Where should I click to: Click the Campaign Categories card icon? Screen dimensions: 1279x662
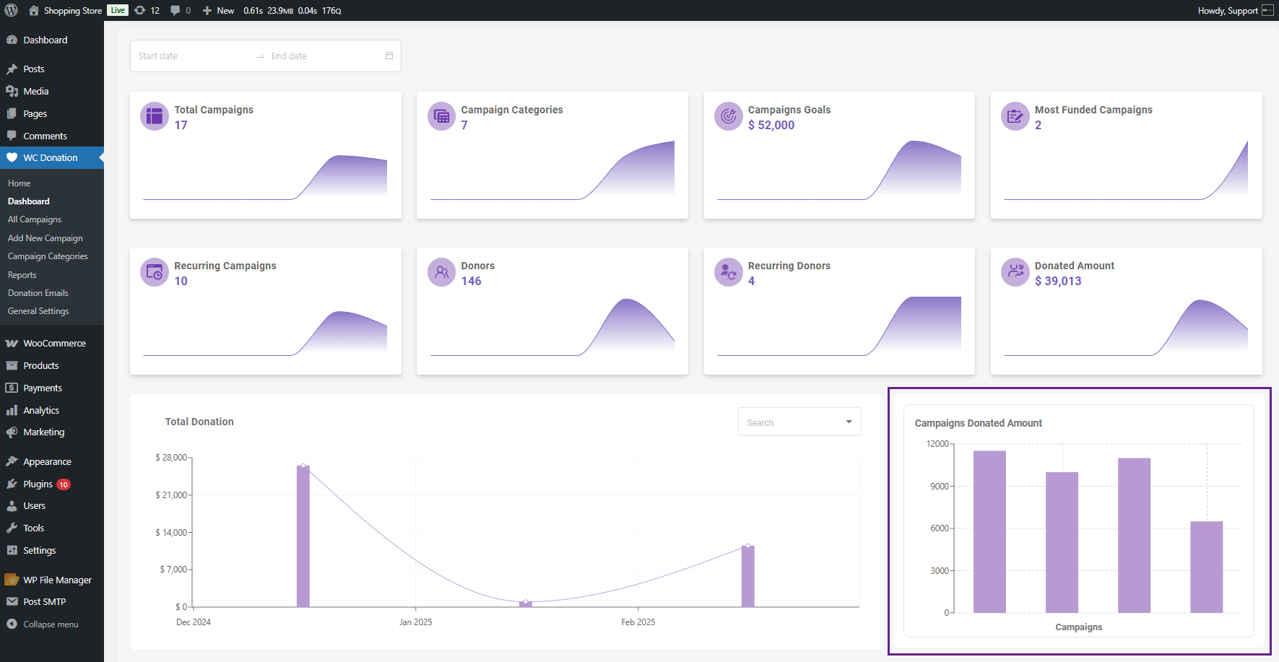coord(441,116)
